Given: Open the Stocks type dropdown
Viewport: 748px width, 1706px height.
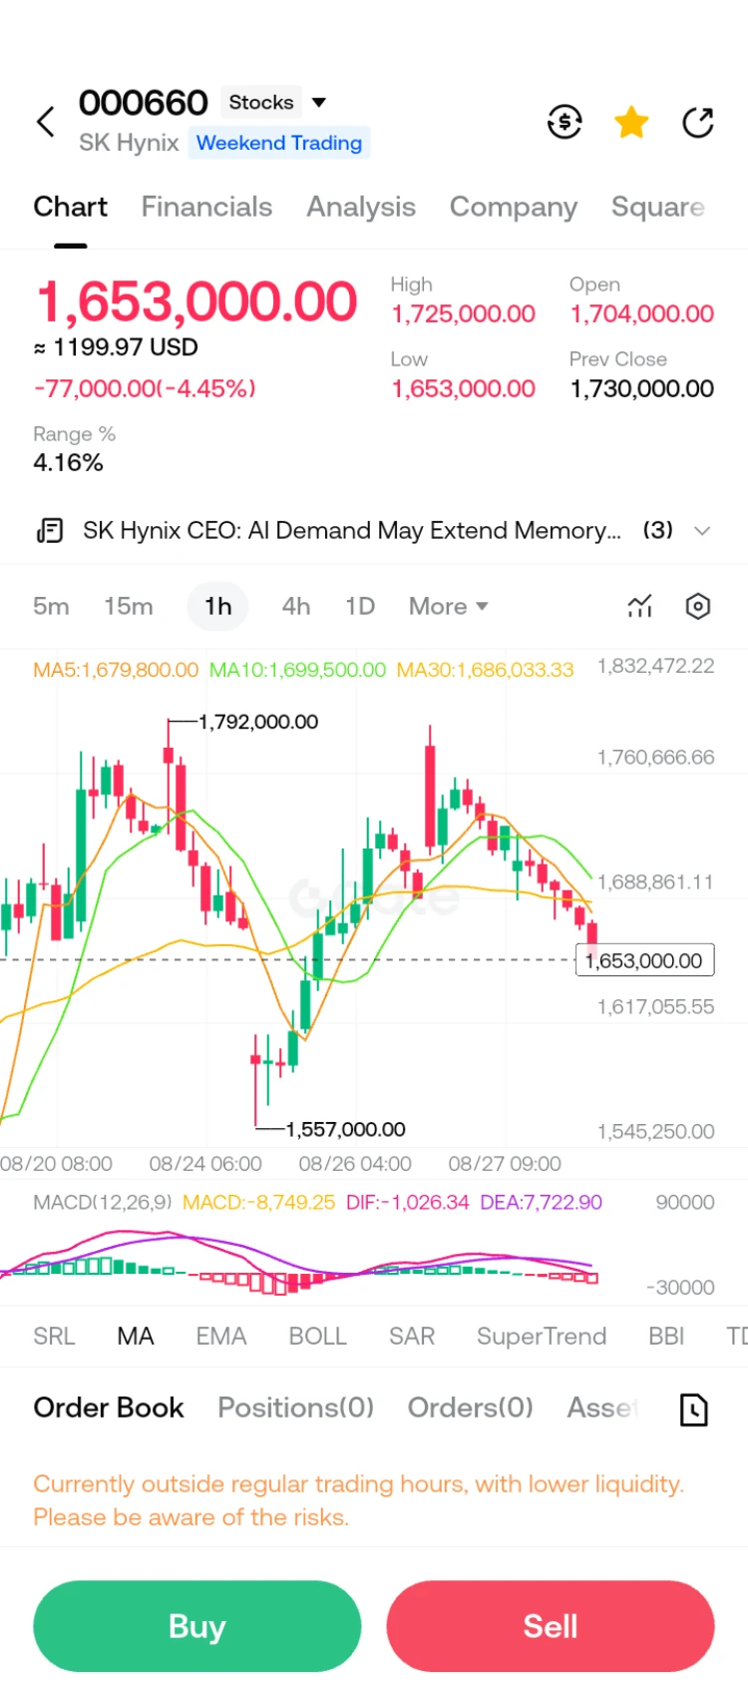Looking at the screenshot, I should tap(276, 102).
